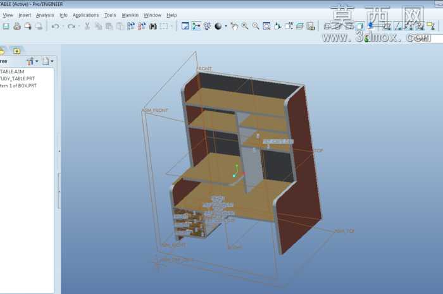Click the Saved view list icon
Viewport: 443px width, 294px height.
289,27
